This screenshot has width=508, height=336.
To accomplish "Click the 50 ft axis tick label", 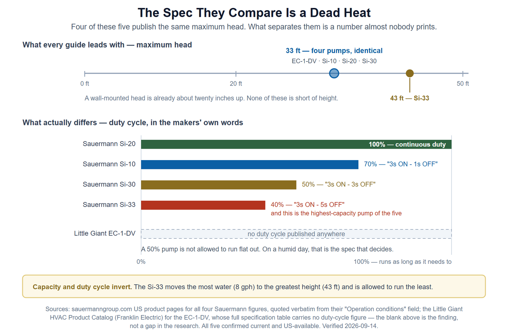I will [x=463, y=84].
